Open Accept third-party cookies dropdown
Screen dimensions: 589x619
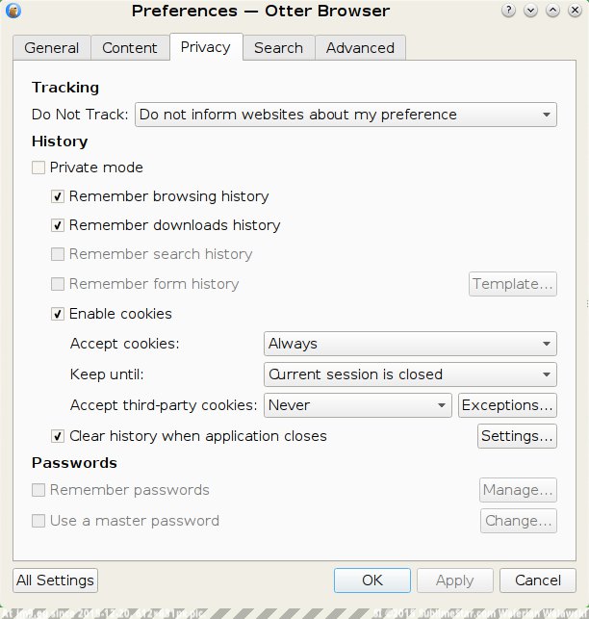pyautogui.click(x=358, y=405)
